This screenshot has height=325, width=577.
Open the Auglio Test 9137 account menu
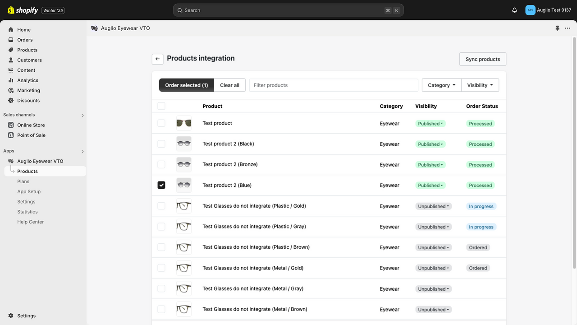549,10
